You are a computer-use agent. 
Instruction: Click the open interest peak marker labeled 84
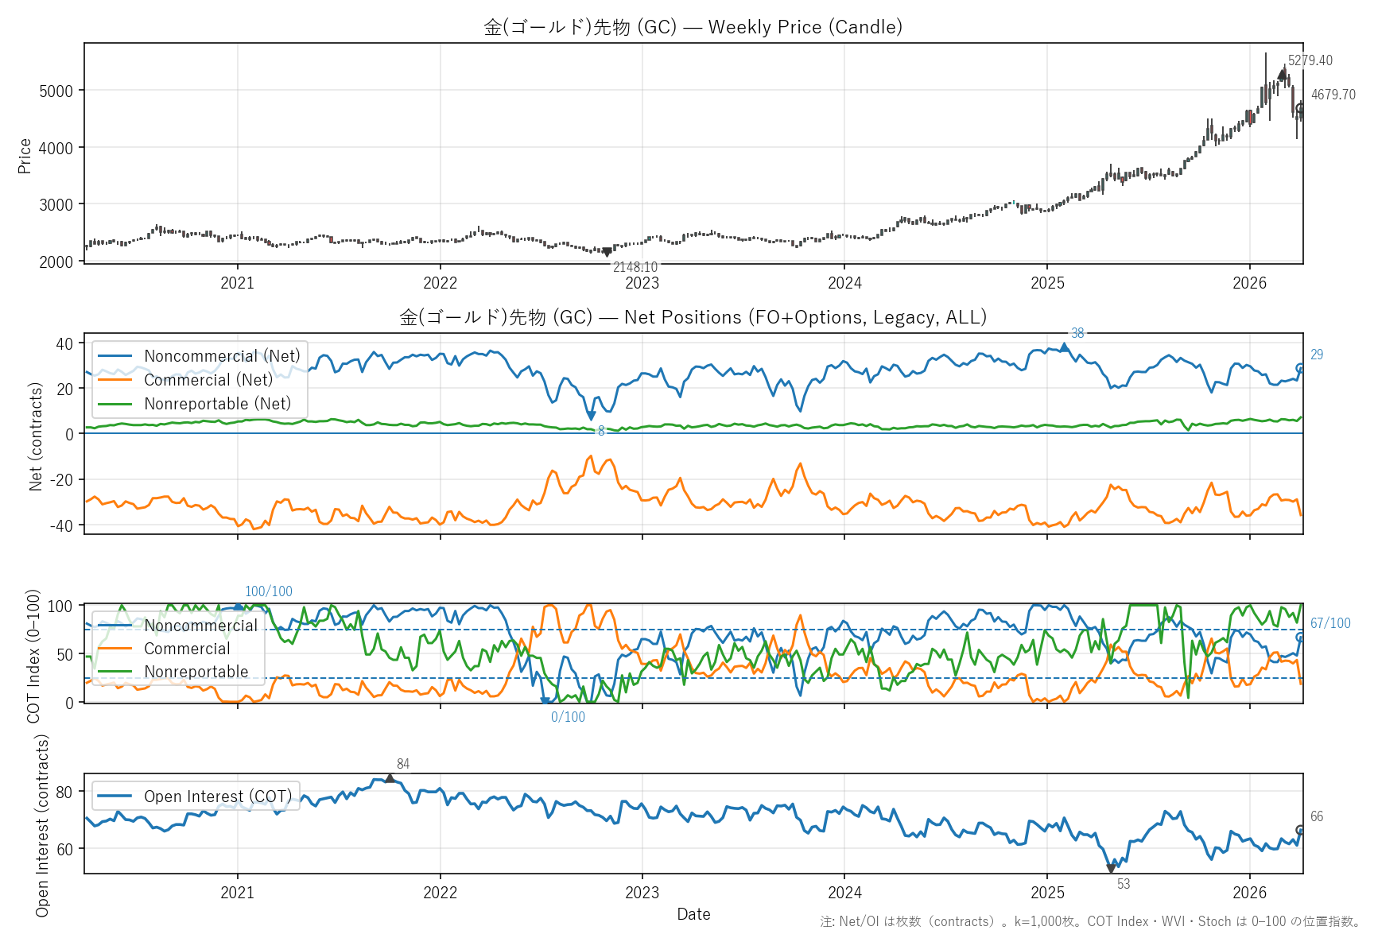390,778
